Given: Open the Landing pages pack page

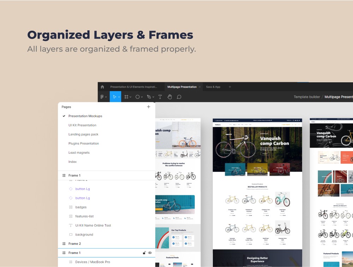Looking at the screenshot, I should 83,134.
